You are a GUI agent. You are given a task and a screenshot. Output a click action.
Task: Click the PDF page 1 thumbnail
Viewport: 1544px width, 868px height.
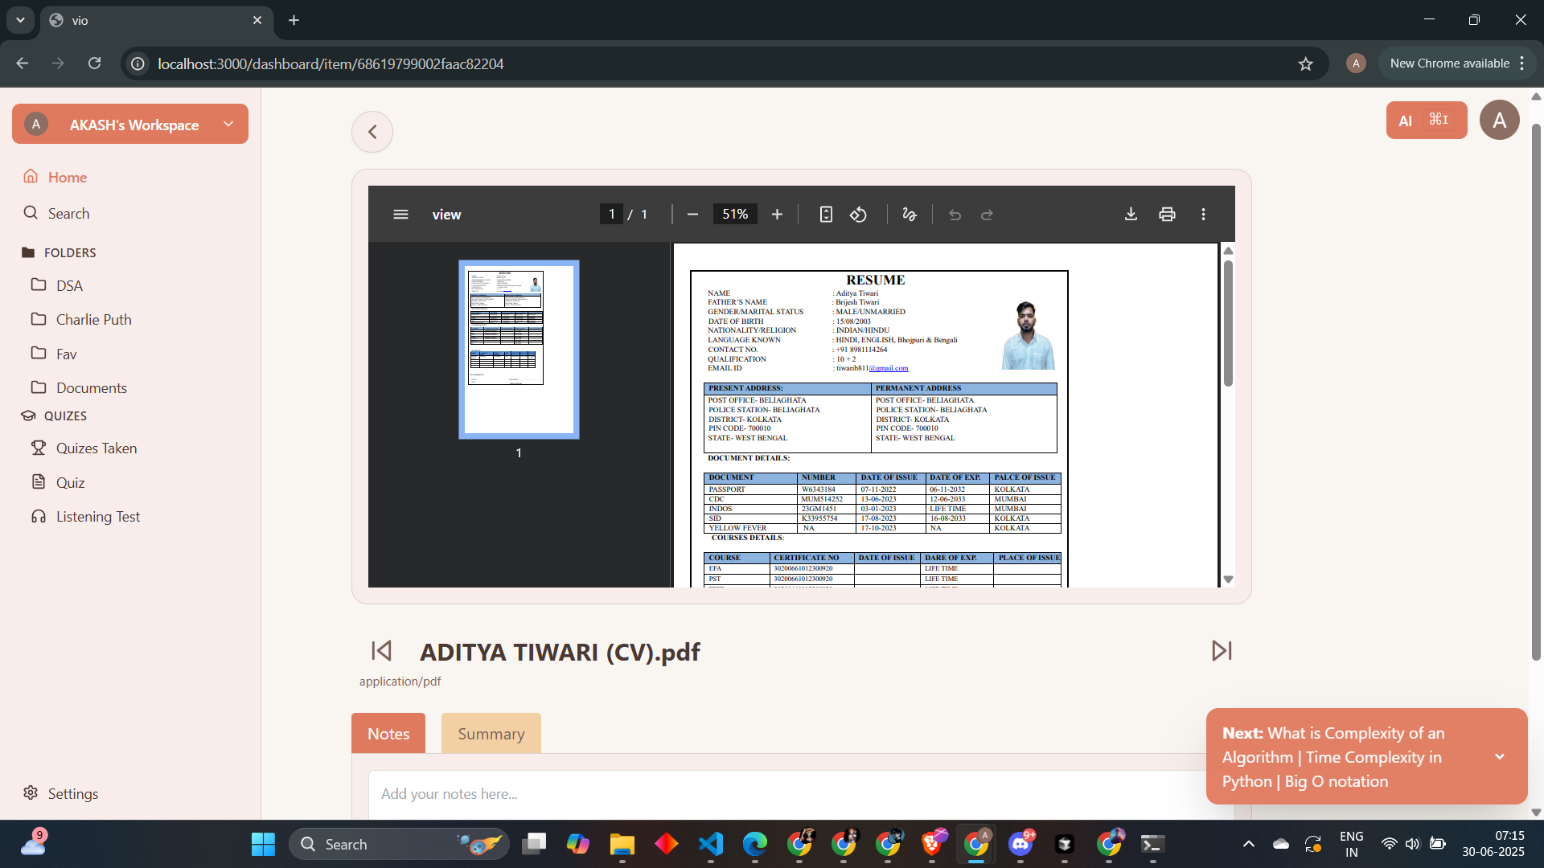pyautogui.click(x=519, y=350)
